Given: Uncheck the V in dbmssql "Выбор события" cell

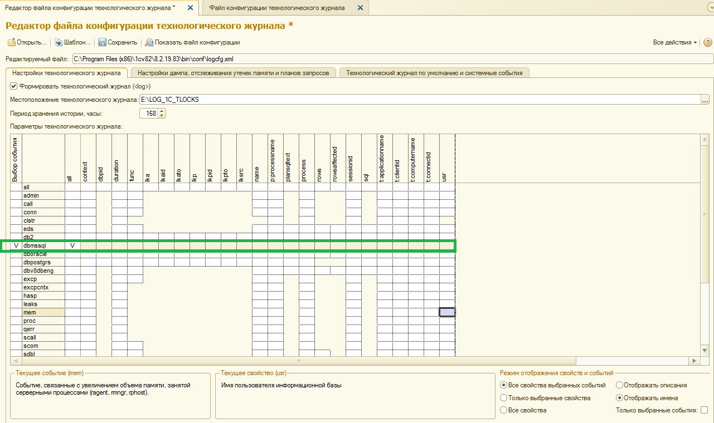Looking at the screenshot, I should click(16, 245).
